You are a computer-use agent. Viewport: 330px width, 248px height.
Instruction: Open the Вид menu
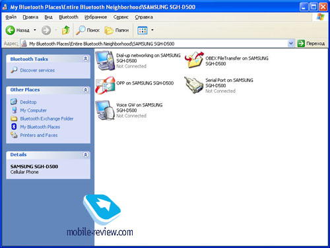click(x=48, y=17)
